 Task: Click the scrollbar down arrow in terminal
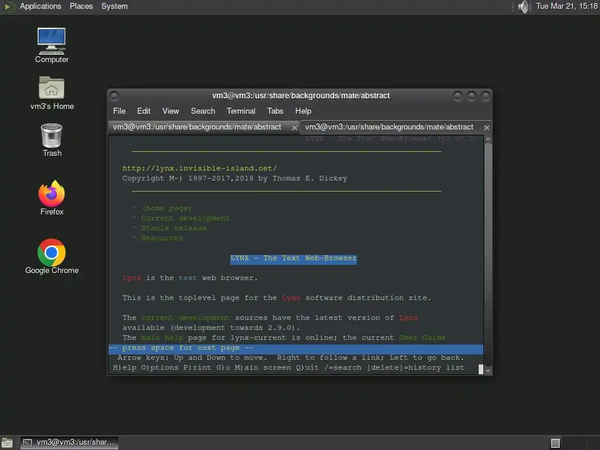click(x=488, y=371)
